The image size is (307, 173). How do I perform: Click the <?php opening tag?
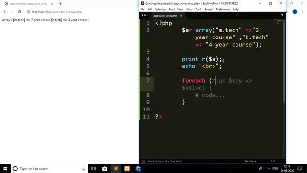pyautogui.click(x=164, y=23)
